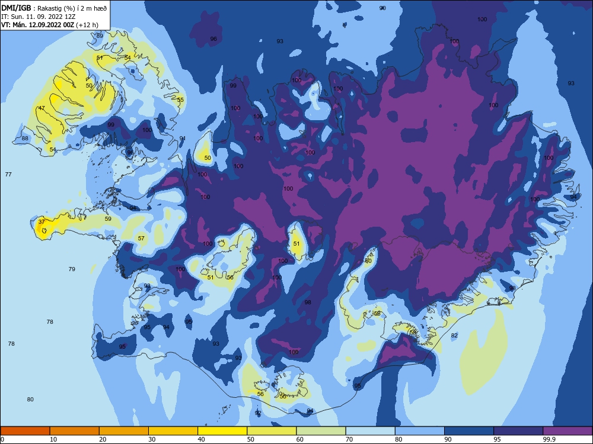
Task: Click the yellow-green 60–70 legend swatch
Action: coord(321,431)
